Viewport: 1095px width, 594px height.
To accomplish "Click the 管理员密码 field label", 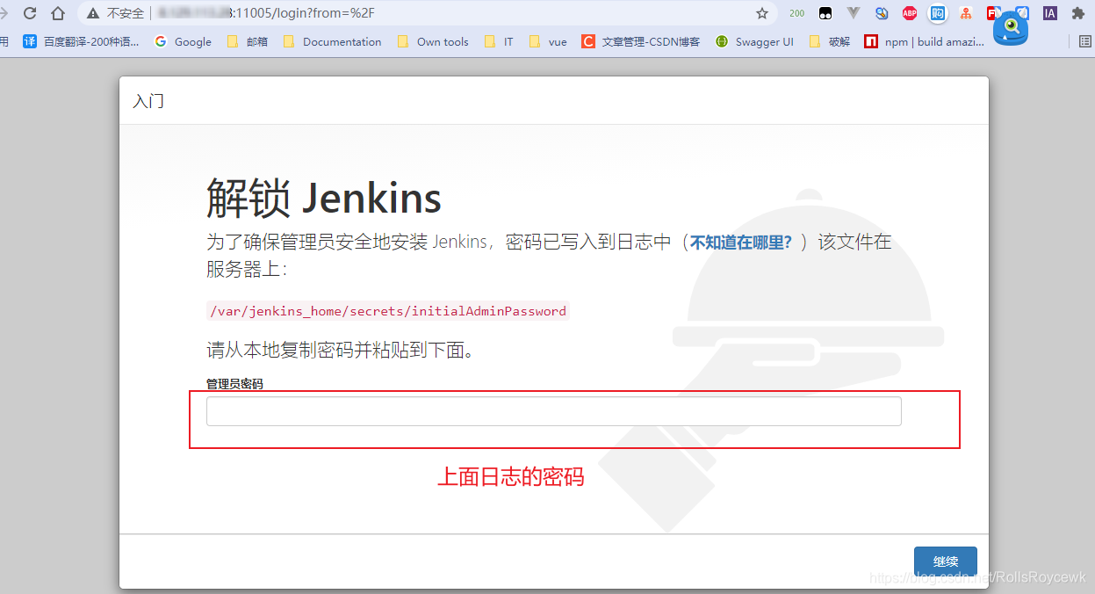I will tap(234, 384).
